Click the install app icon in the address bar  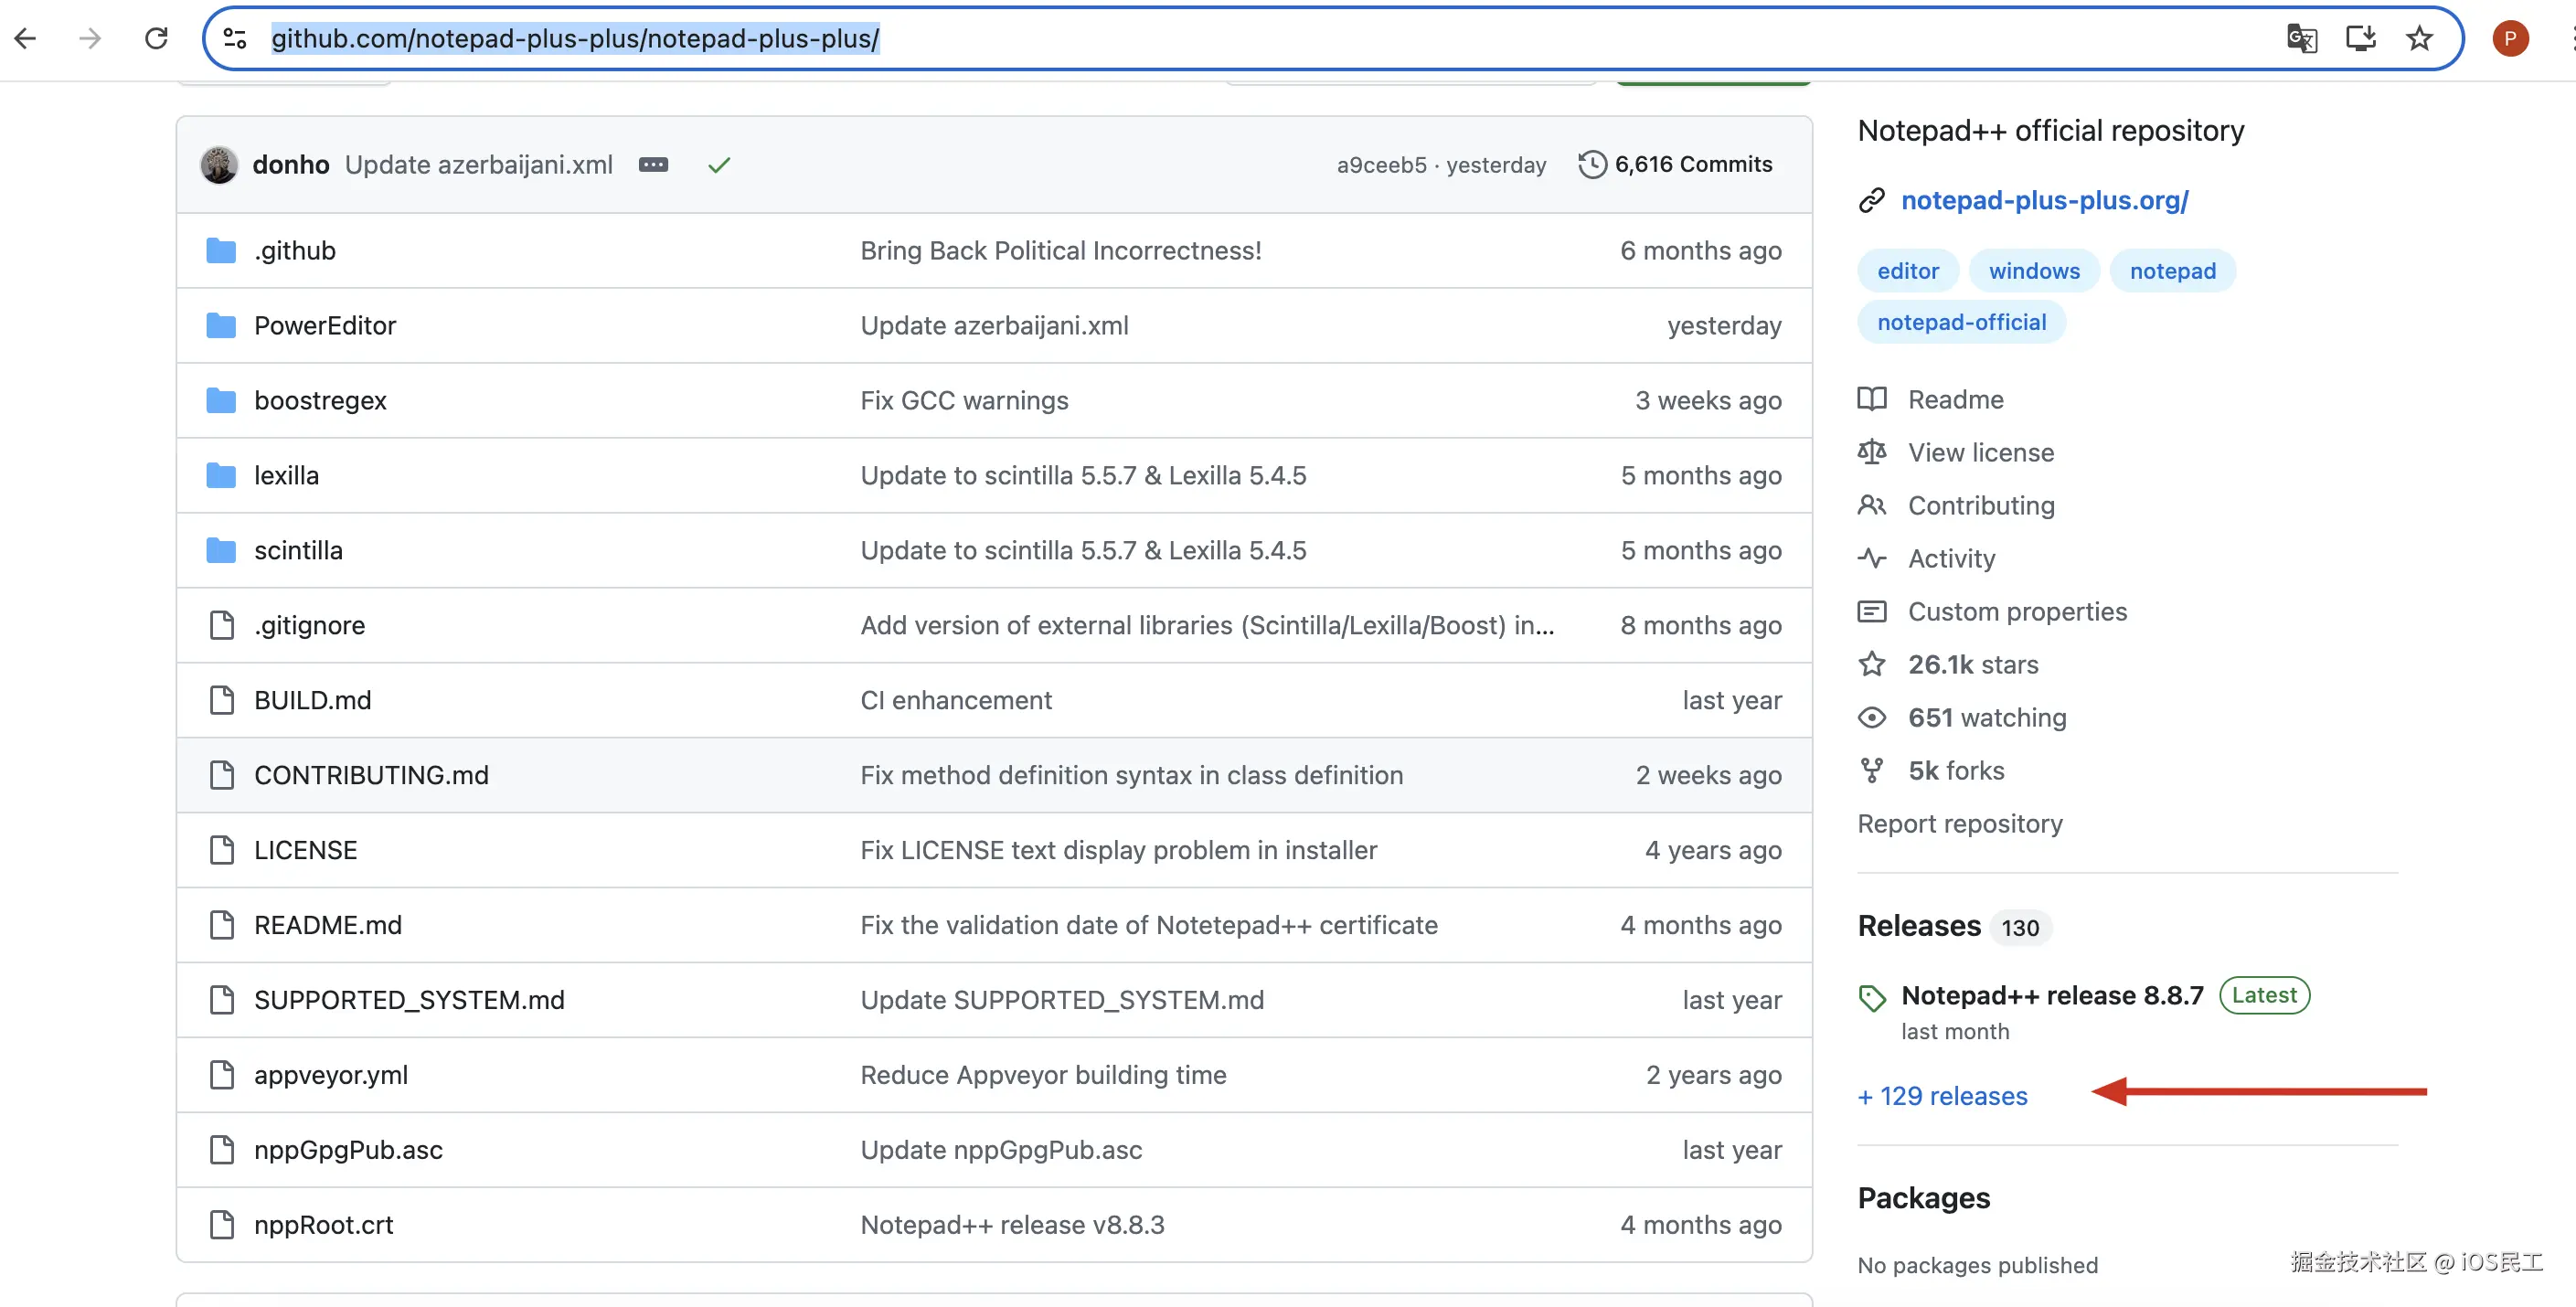tap(2360, 38)
